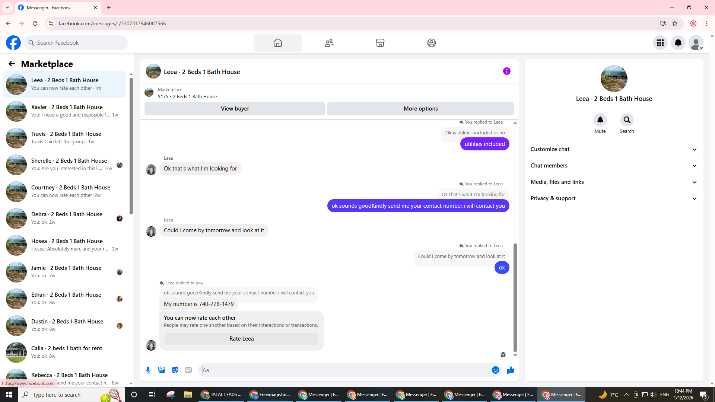Image resolution: width=715 pixels, height=402 pixels.
Task: Open the emoji picker
Action: click(x=495, y=370)
